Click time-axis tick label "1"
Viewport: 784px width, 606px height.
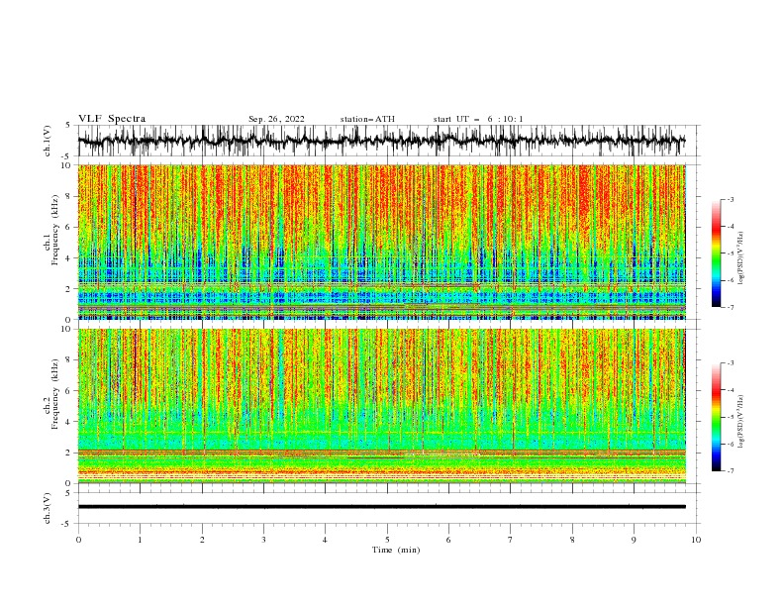140,540
